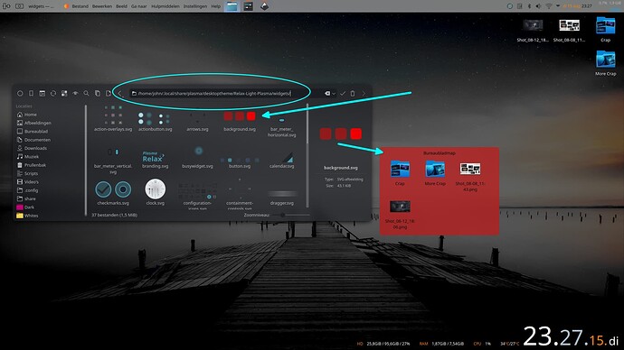Expand the system tray hidden icons arrow
The height and width of the screenshot is (350, 624).
click(x=558, y=6)
